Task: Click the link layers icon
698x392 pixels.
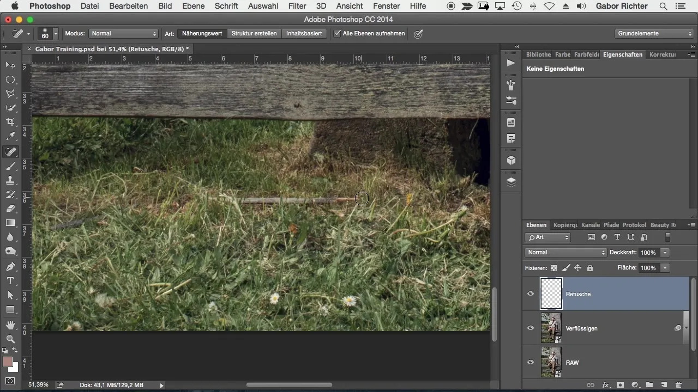Action: [591, 385]
